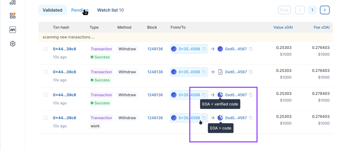The width and height of the screenshot is (338, 150).
Task: Open the apps grid with lightning icon
Action: (13, 15)
